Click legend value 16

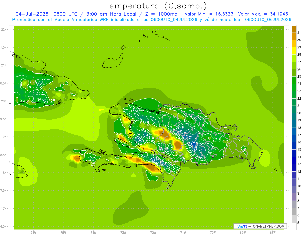pos(299,142)
